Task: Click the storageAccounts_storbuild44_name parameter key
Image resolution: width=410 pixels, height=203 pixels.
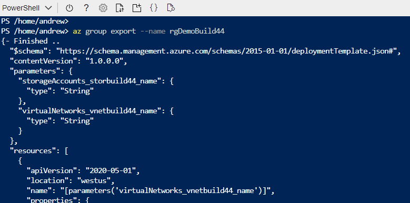Action: tap(89, 81)
